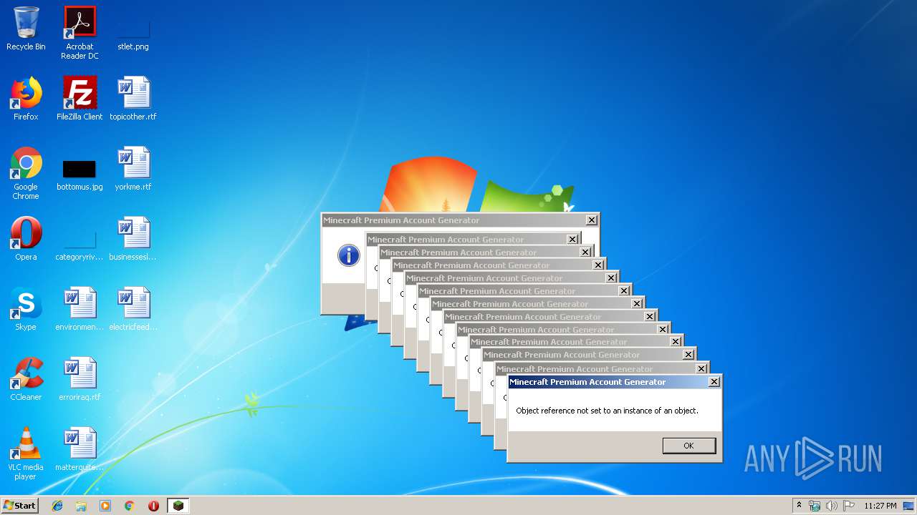
Task: Select the matterquite... document
Action: pyautogui.click(x=80, y=449)
